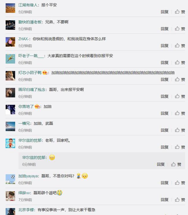This screenshot has height=215, width=188.
Task: Reply to 你落地了's 加油 comment
Action: pyautogui.click(x=165, y=113)
